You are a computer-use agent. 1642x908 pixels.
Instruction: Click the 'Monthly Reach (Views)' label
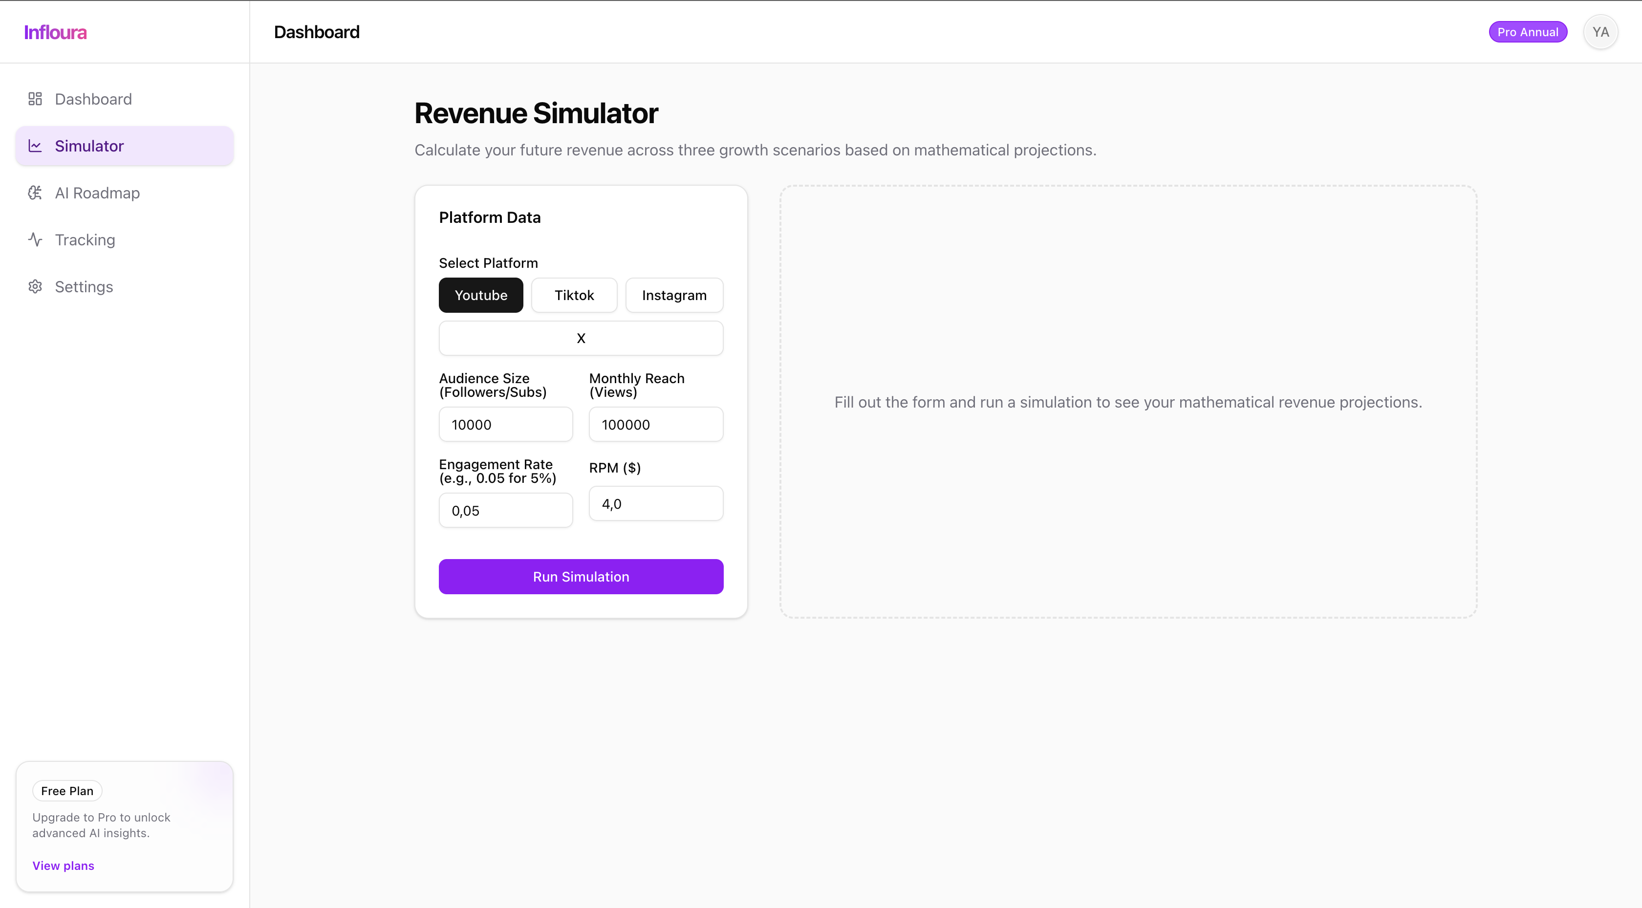click(637, 385)
